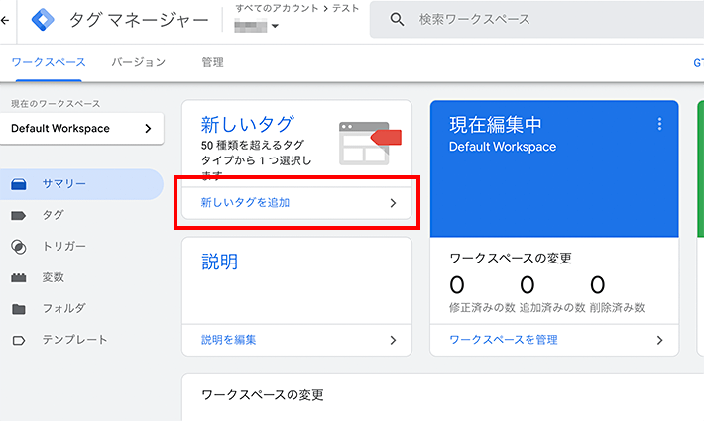The width and height of the screenshot is (704, 421).
Task: Expand the Default Workspace selector
Action: pyautogui.click(x=81, y=129)
